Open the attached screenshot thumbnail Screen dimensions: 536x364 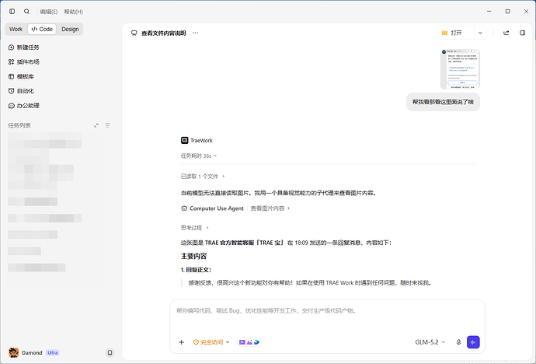click(x=460, y=69)
